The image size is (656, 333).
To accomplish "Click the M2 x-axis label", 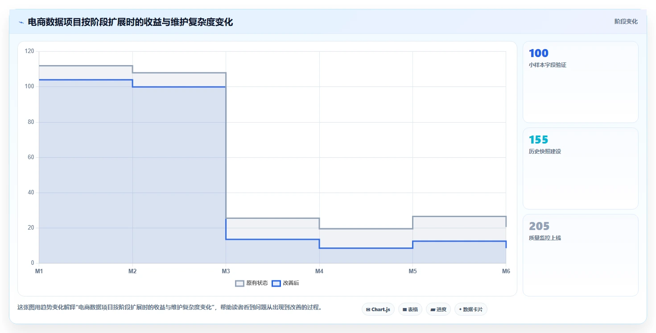I will click(132, 271).
